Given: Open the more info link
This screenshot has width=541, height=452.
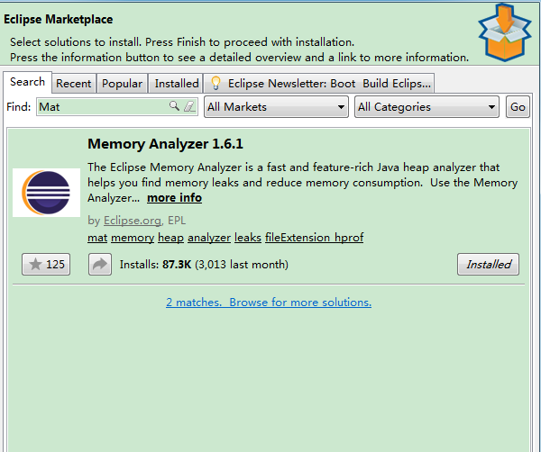Looking at the screenshot, I should pos(175,198).
